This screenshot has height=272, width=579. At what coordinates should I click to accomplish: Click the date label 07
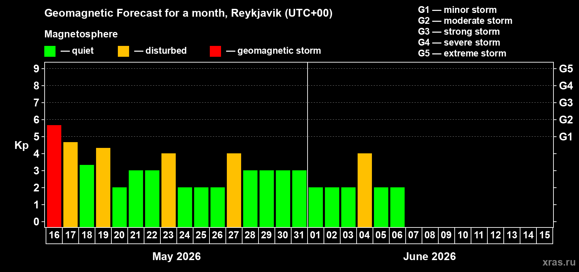coord(413,235)
